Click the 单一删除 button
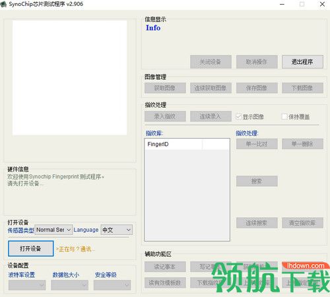The height and width of the screenshot is (297, 330). [x=302, y=144]
